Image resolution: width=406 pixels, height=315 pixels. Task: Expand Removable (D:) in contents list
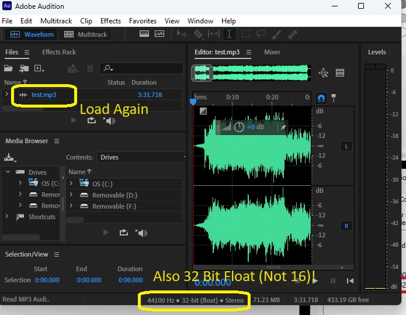point(71,194)
